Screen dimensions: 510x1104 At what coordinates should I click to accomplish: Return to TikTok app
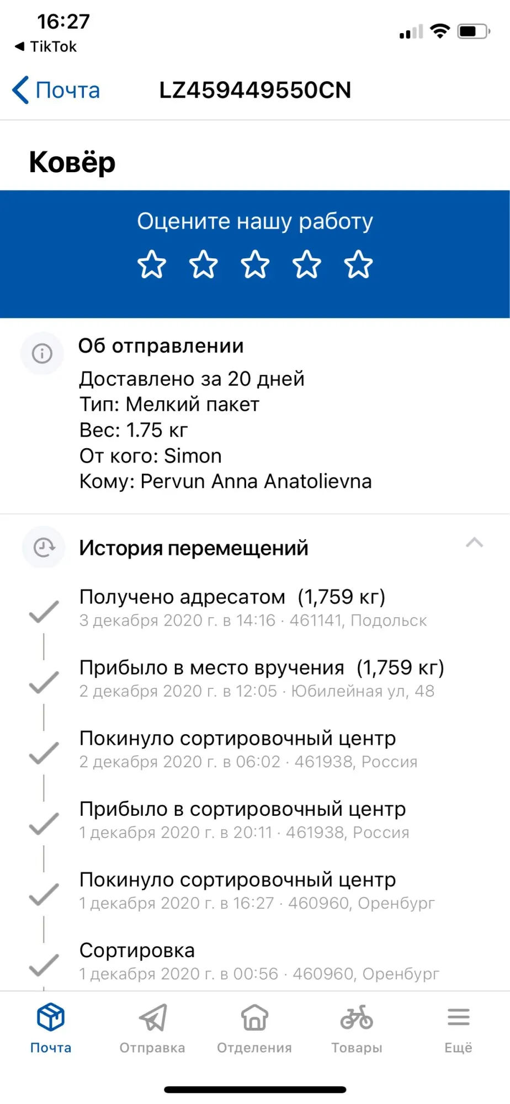coord(46,47)
